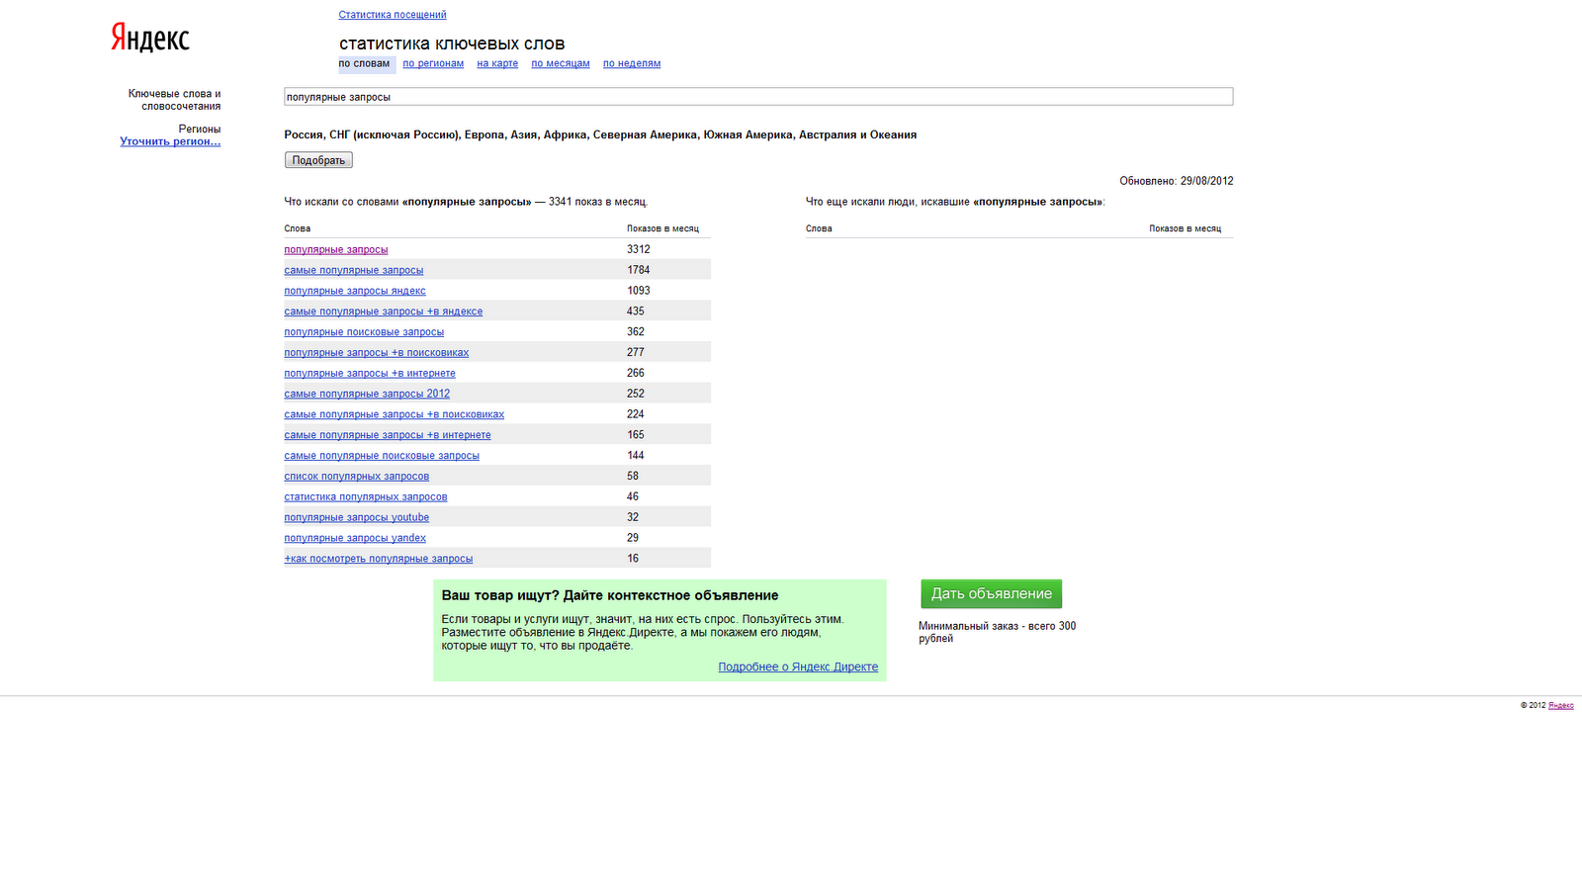Click the Показов в месяц header in left table
Viewport: 1582px width, 890px height.
coord(662,228)
